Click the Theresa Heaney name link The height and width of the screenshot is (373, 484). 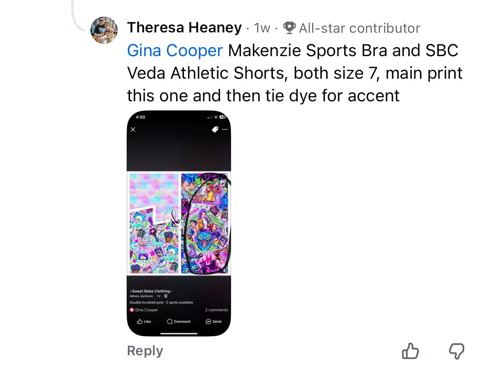point(184,28)
